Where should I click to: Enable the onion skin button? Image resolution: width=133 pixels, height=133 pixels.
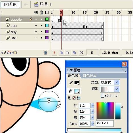point(62,53)
